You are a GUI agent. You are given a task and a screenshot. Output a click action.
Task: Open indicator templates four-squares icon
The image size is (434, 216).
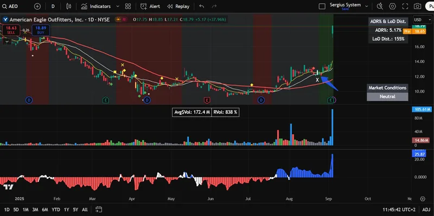point(128,6)
